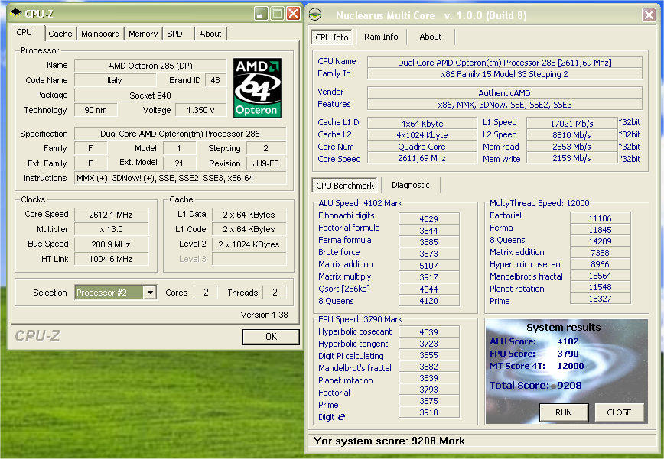Open the About tab in CPU-Z
664x459 pixels.
point(210,34)
